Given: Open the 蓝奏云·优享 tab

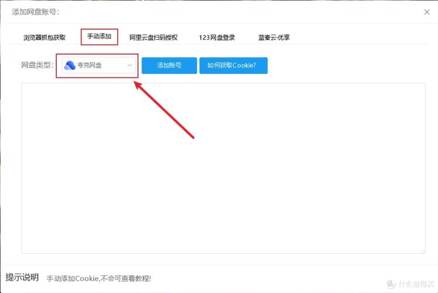Looking at the screenshot, I should (274, 38).
